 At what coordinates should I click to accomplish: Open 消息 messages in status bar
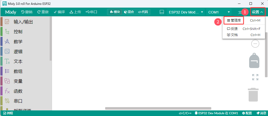[262, 113]
